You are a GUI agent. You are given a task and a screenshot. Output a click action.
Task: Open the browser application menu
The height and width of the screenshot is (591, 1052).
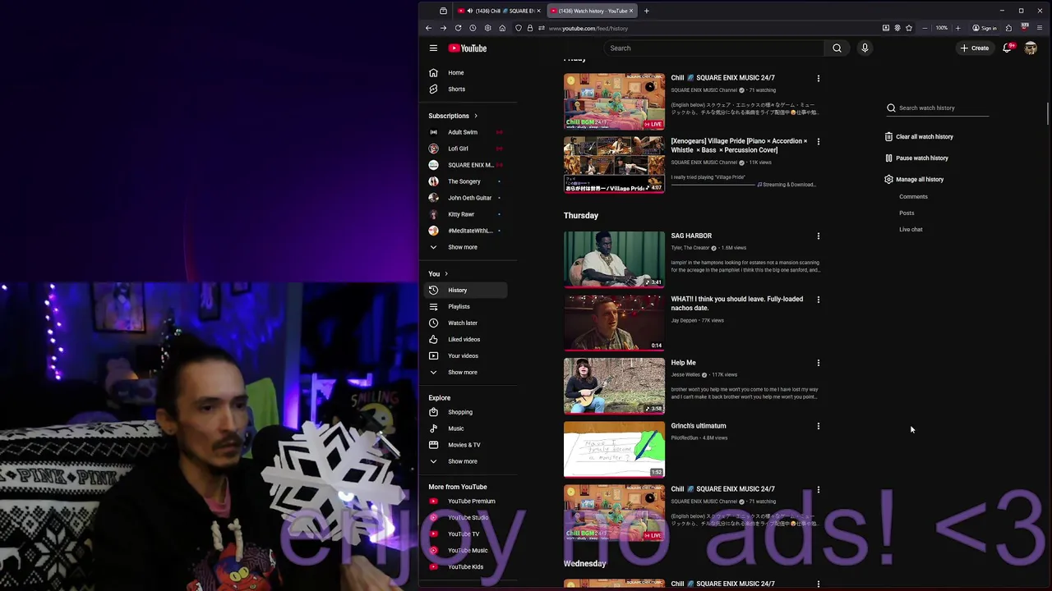point(1040,28)
